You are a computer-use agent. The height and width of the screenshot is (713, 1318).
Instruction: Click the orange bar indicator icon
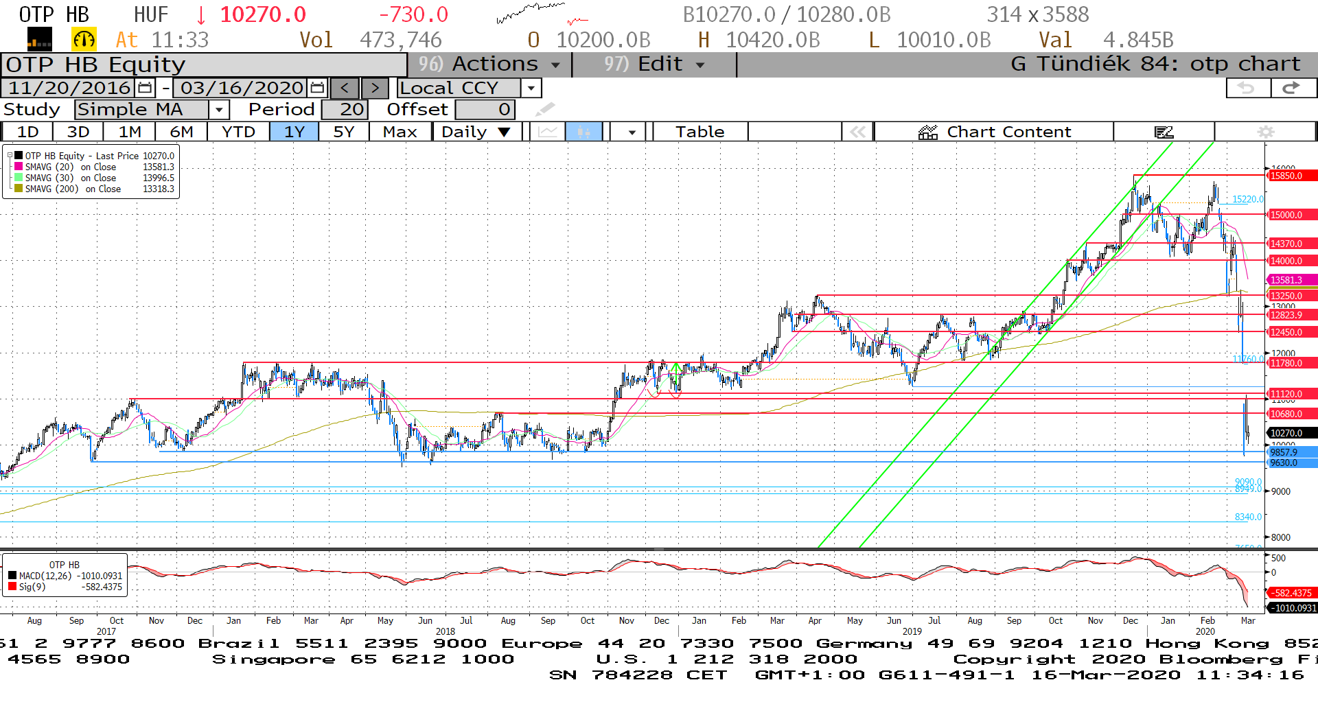tap(39, 40)
